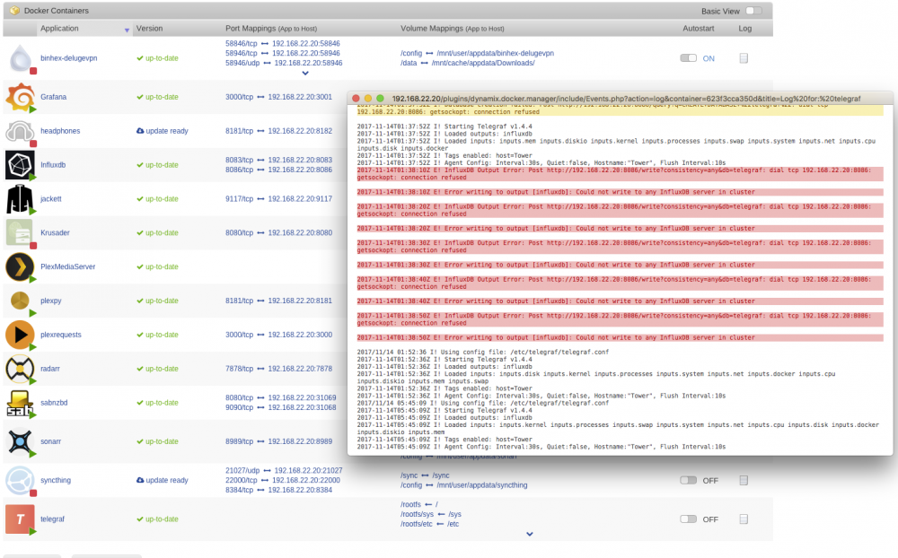Open the sonarr container link
898x558 pixels.
(x=50, y=441)
